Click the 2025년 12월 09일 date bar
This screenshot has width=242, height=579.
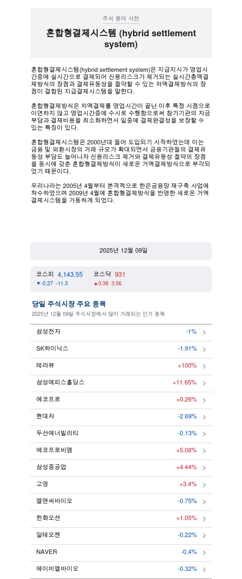click(x=121, y=251)
